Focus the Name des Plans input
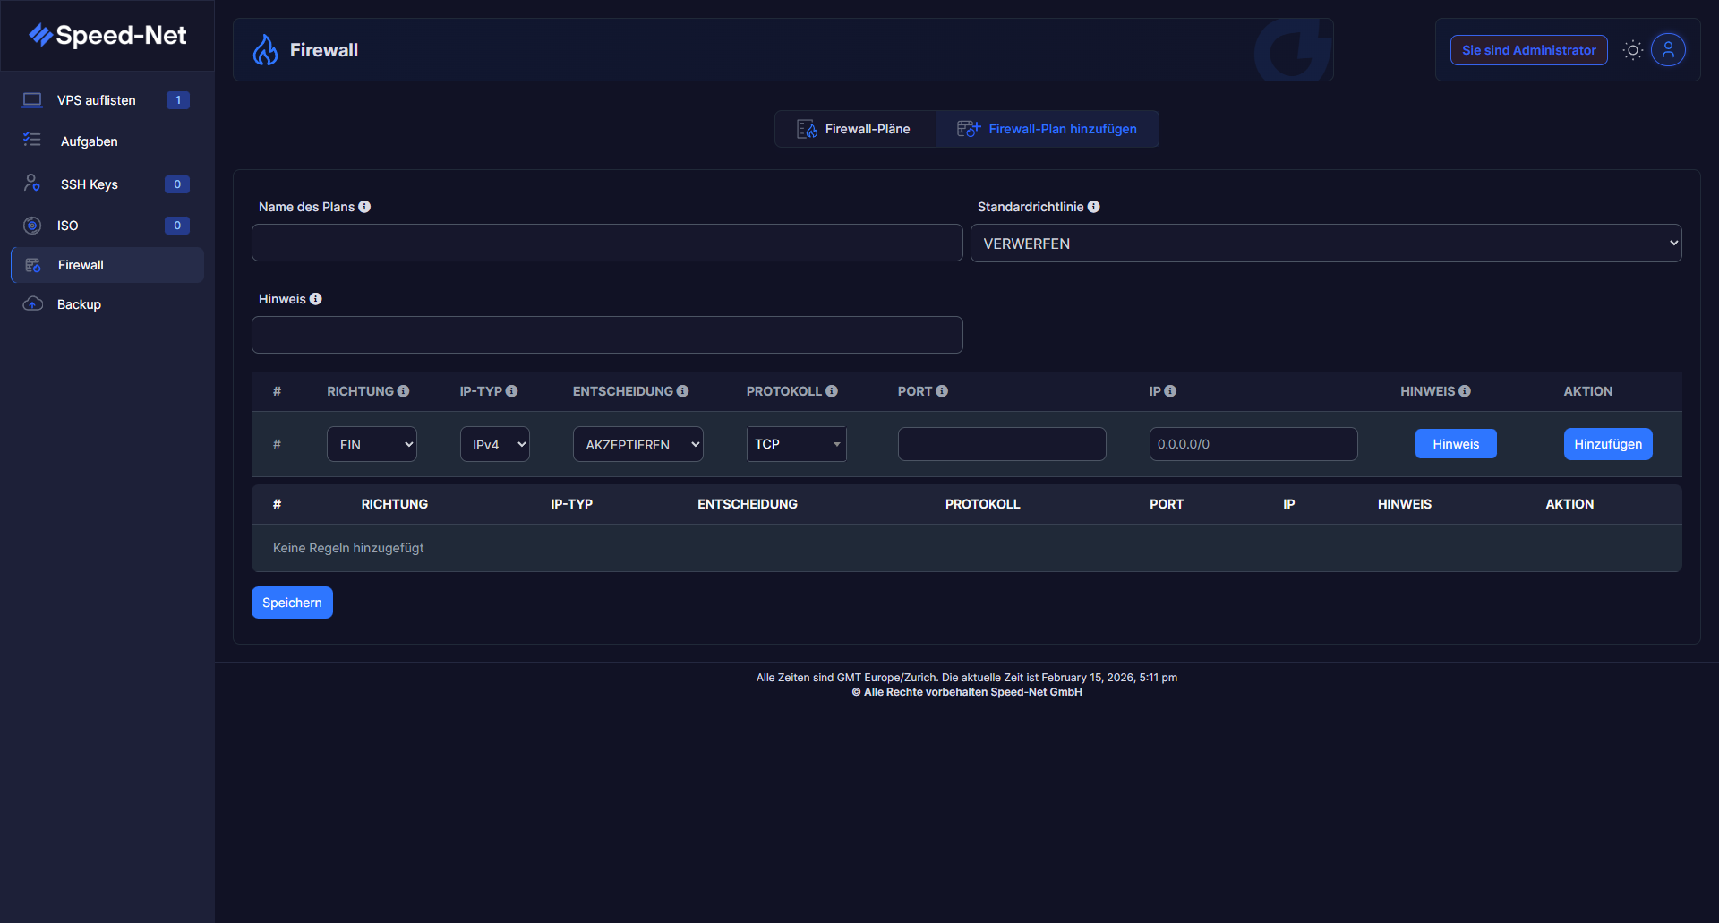Screen dimensions: 1719x923 point(607,243)
